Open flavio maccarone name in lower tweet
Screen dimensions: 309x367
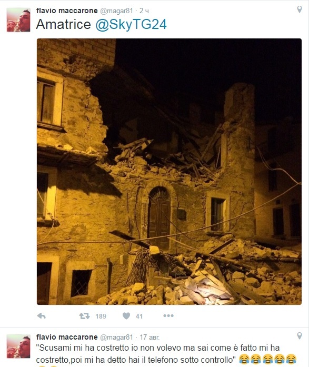(67, 337)
